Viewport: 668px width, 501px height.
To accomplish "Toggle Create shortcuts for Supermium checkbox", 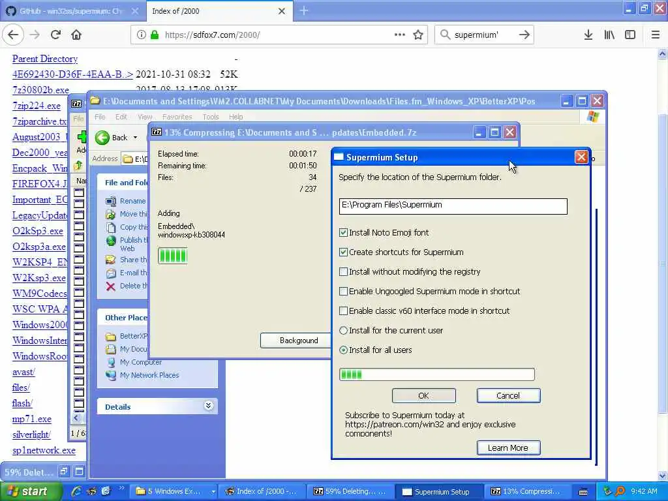I will click(x=343, y=252).
